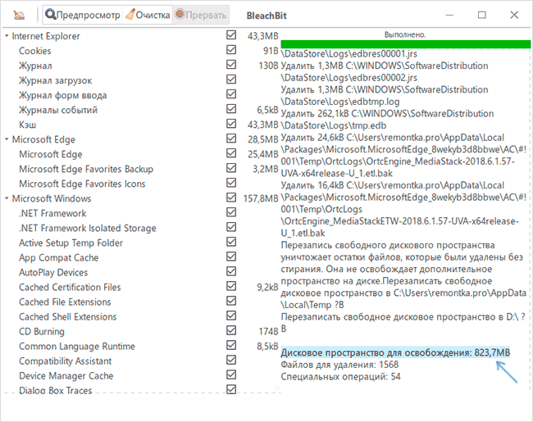Uncheck the Internet Explorer group checkbox
This screenshot has width=533, height=422.
tap(231, 35)
